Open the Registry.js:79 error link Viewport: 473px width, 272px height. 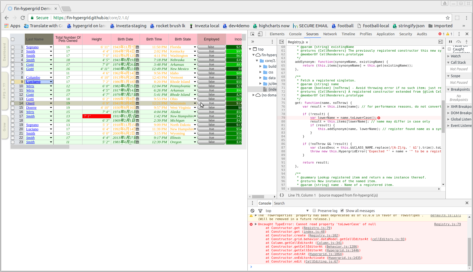click(447, 224)
